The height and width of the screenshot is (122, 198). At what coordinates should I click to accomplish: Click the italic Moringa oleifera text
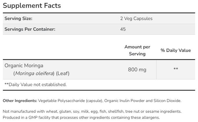(x=34, y=73)
